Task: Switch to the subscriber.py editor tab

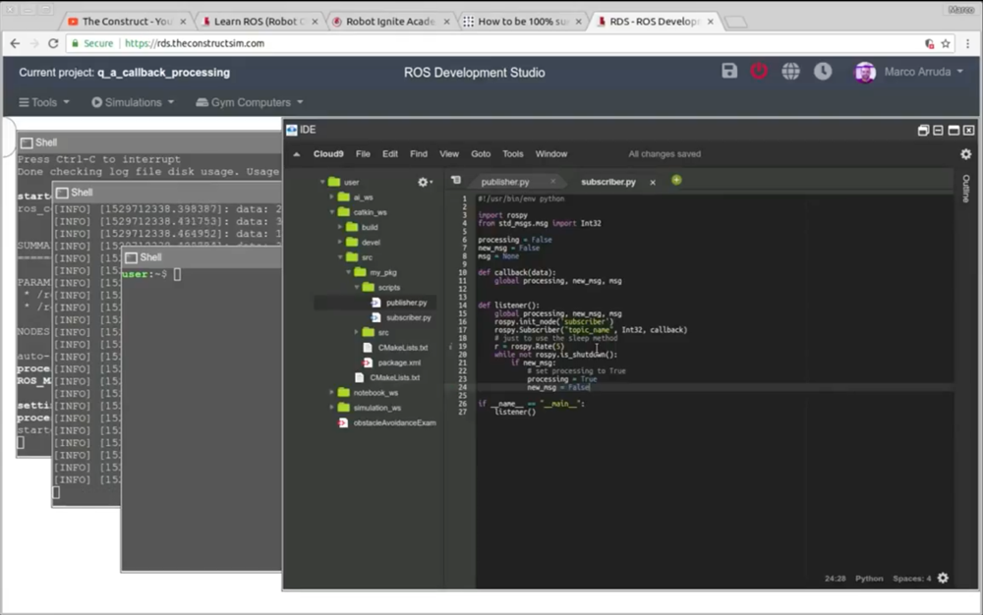Action: click(608, 182)
